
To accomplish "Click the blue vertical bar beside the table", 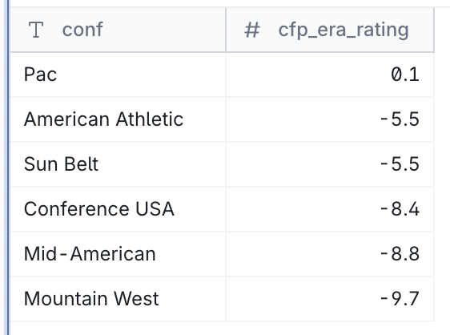I will [x=8, y=167].
